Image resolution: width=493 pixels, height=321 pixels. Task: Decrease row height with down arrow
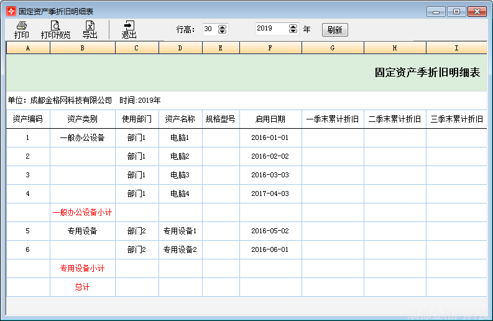(x=223, y=32)
